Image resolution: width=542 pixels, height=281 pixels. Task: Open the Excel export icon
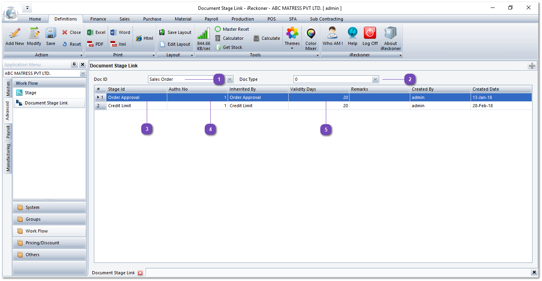point(95,32)
